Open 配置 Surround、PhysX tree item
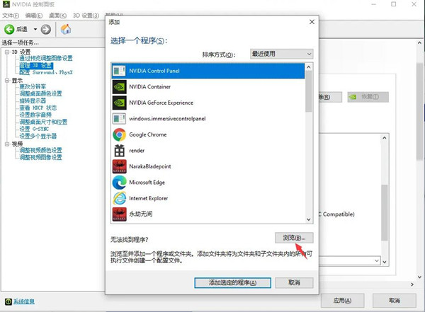Screen dimensions: 425x312 pos(46,73)
